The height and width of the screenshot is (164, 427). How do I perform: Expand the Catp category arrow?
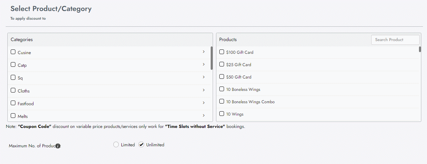[x=204, y=64]
